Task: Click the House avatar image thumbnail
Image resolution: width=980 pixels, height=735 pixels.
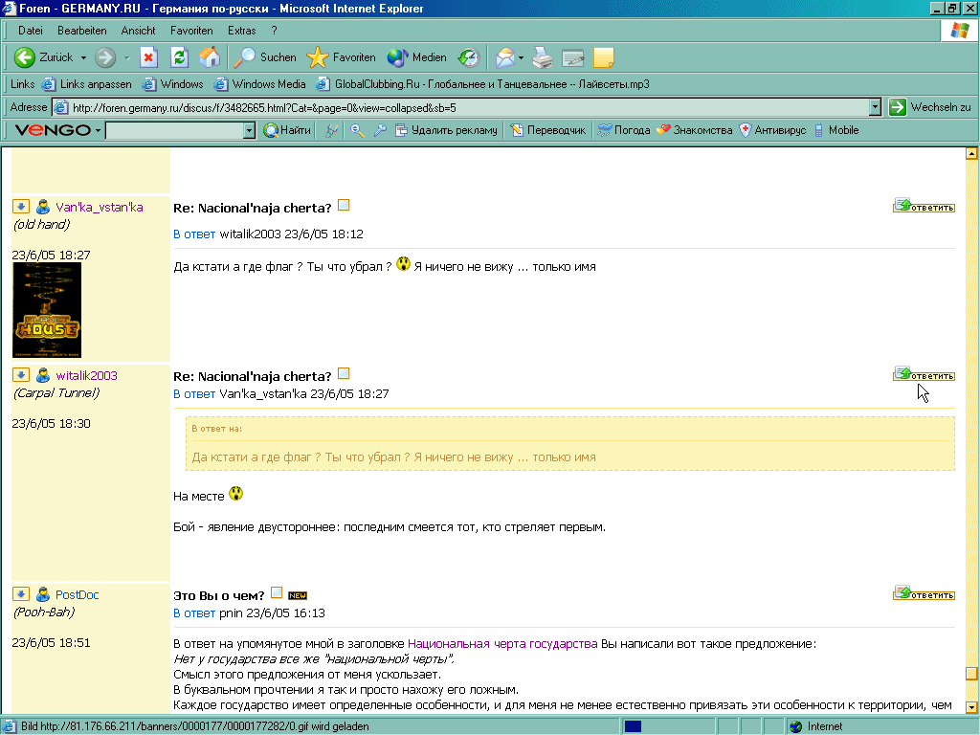Action: coord(47,310)
